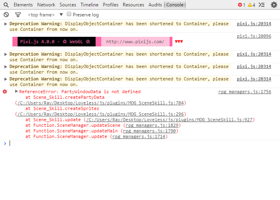Expand the third Deprecation Warning entry
Image resolution: width=280 pixels, height=200 pixels.
click(x=6, y=67)
